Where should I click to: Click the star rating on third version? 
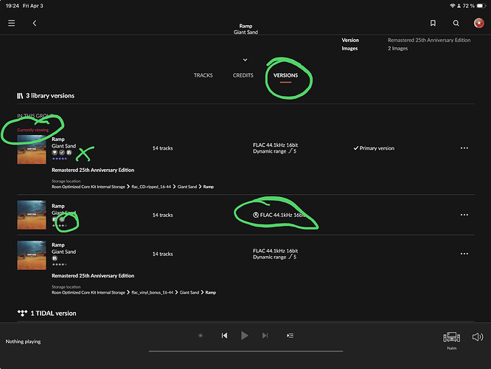pyautogui.click(x=60, y=265)
